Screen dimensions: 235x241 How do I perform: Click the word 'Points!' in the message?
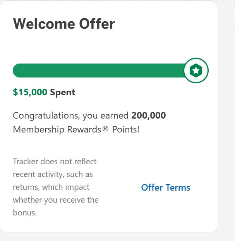(x=125, y=129)
